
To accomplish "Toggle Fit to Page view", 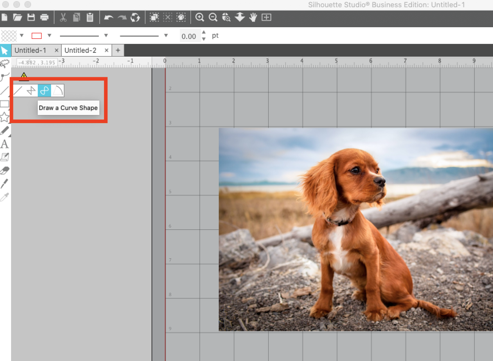I will 267,18.
